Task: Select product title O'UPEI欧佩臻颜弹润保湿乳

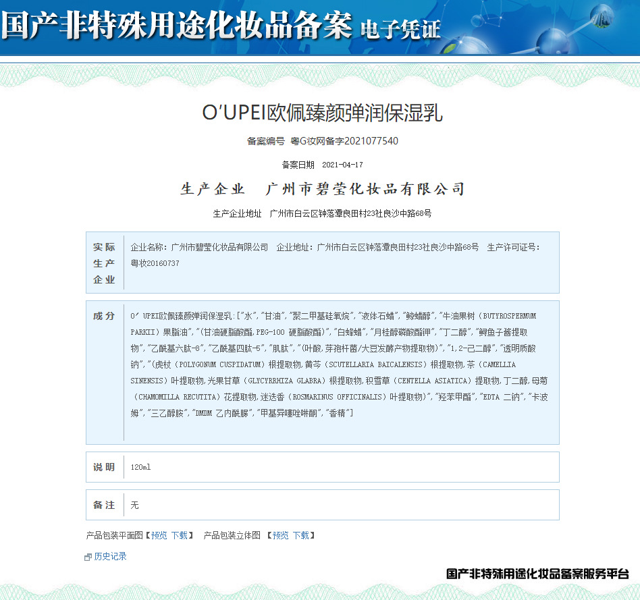Action: point(323,113)
